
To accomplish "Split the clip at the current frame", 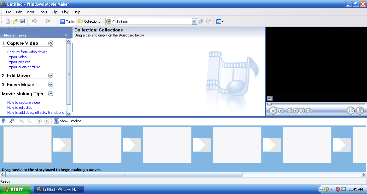I will point(351,111).
